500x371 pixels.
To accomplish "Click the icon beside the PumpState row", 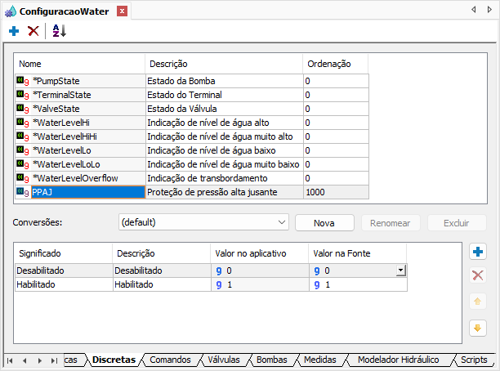I will pyautogui.click(x=22, y=81).
